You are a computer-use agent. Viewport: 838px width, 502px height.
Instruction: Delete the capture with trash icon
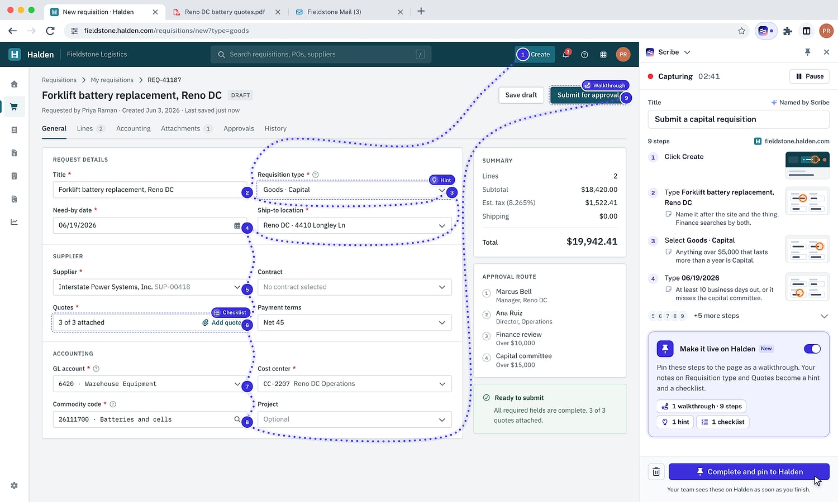(x=656, y=472)
